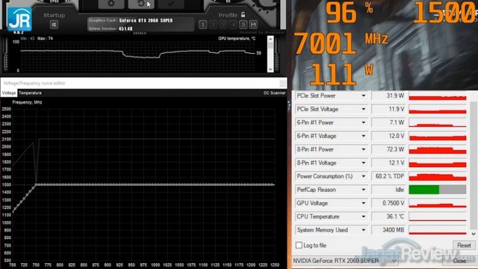
Task: Select profile slot 2
Action: pos(213,25)
